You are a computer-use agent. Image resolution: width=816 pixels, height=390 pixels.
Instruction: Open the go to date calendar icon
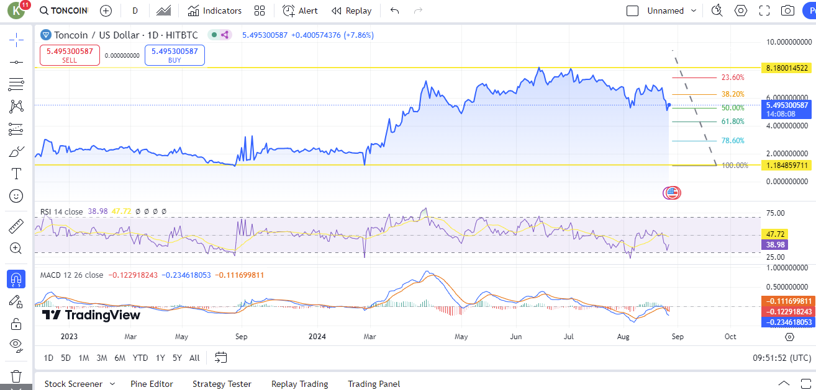tap(221, 357)
